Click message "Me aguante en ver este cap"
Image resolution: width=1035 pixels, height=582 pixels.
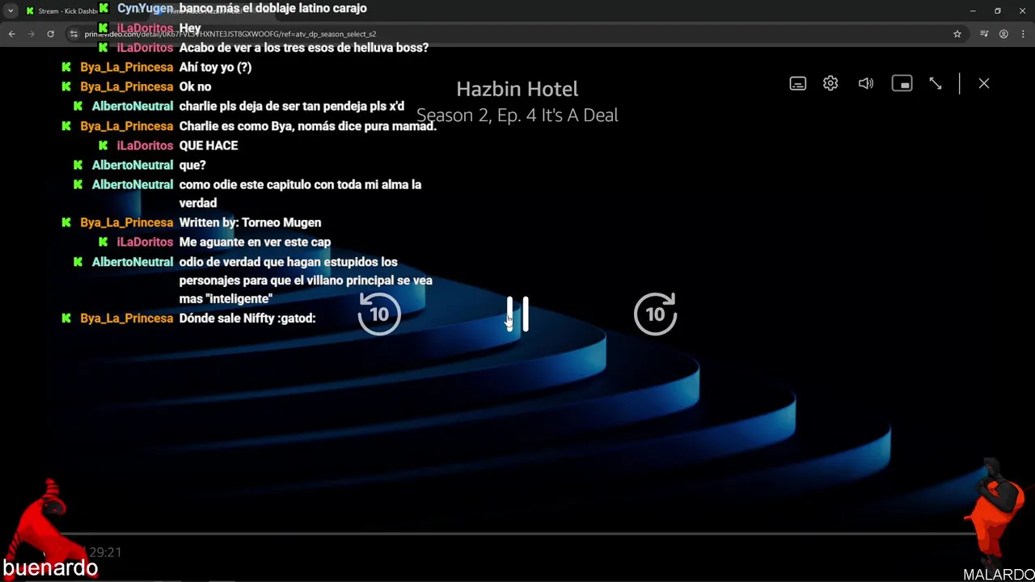pos(255,242)
